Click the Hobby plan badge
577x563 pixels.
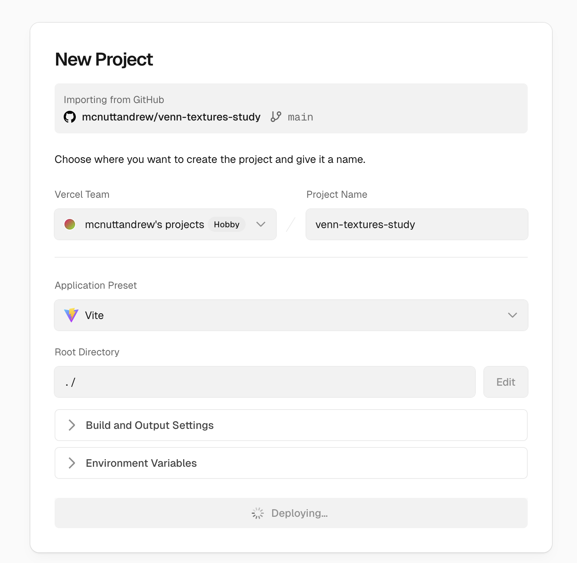point(226,224)
